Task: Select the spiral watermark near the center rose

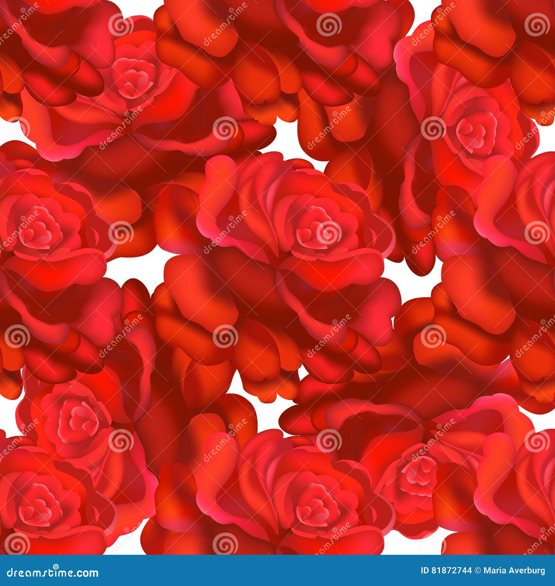Action: tap(328, 232)
